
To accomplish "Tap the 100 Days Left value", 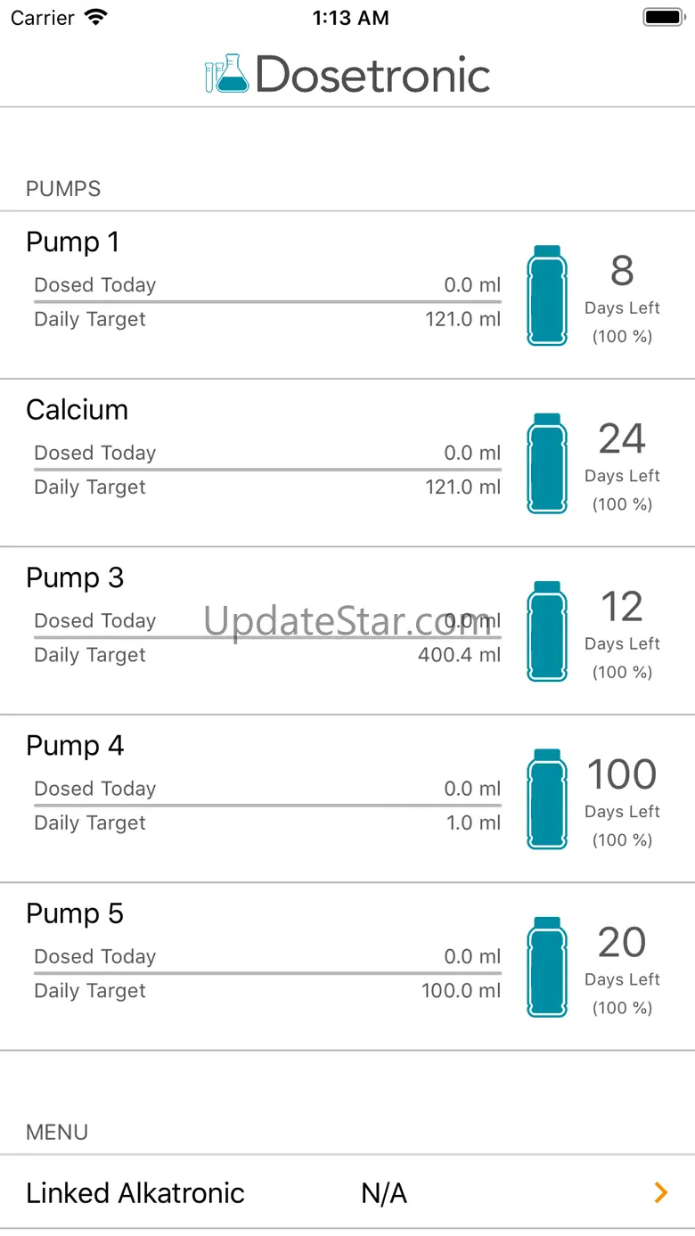I will coord(622,775).
